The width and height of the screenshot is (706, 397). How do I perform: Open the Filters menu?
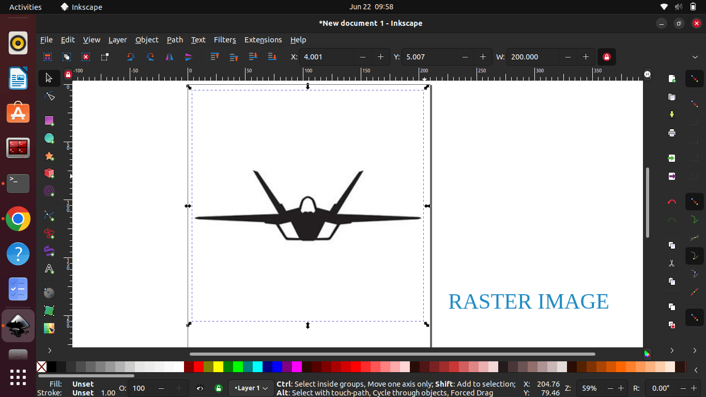tap(225, 40)
